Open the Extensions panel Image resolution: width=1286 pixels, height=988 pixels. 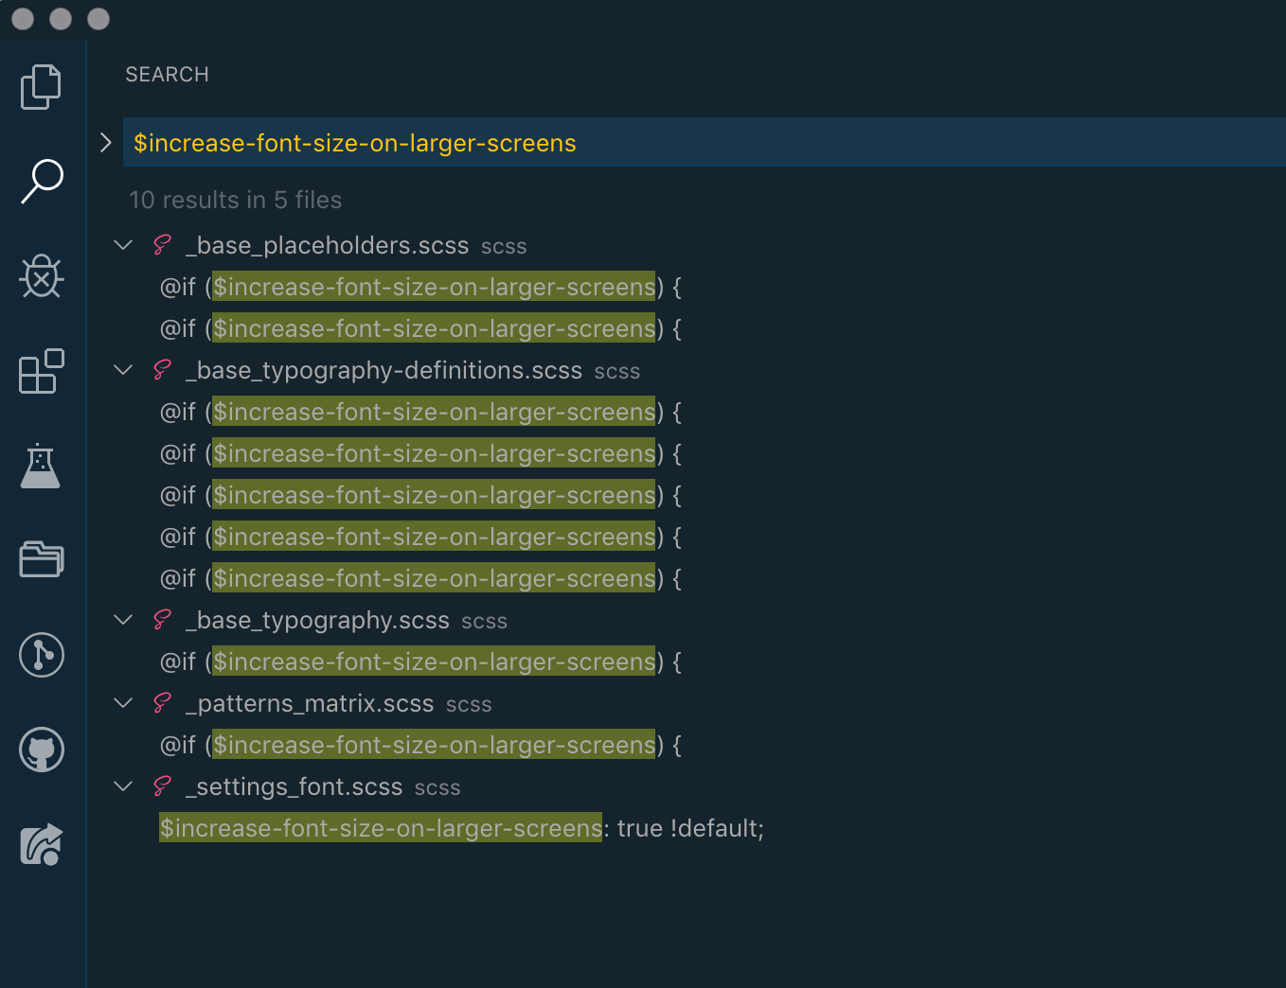tap(41, 371)
